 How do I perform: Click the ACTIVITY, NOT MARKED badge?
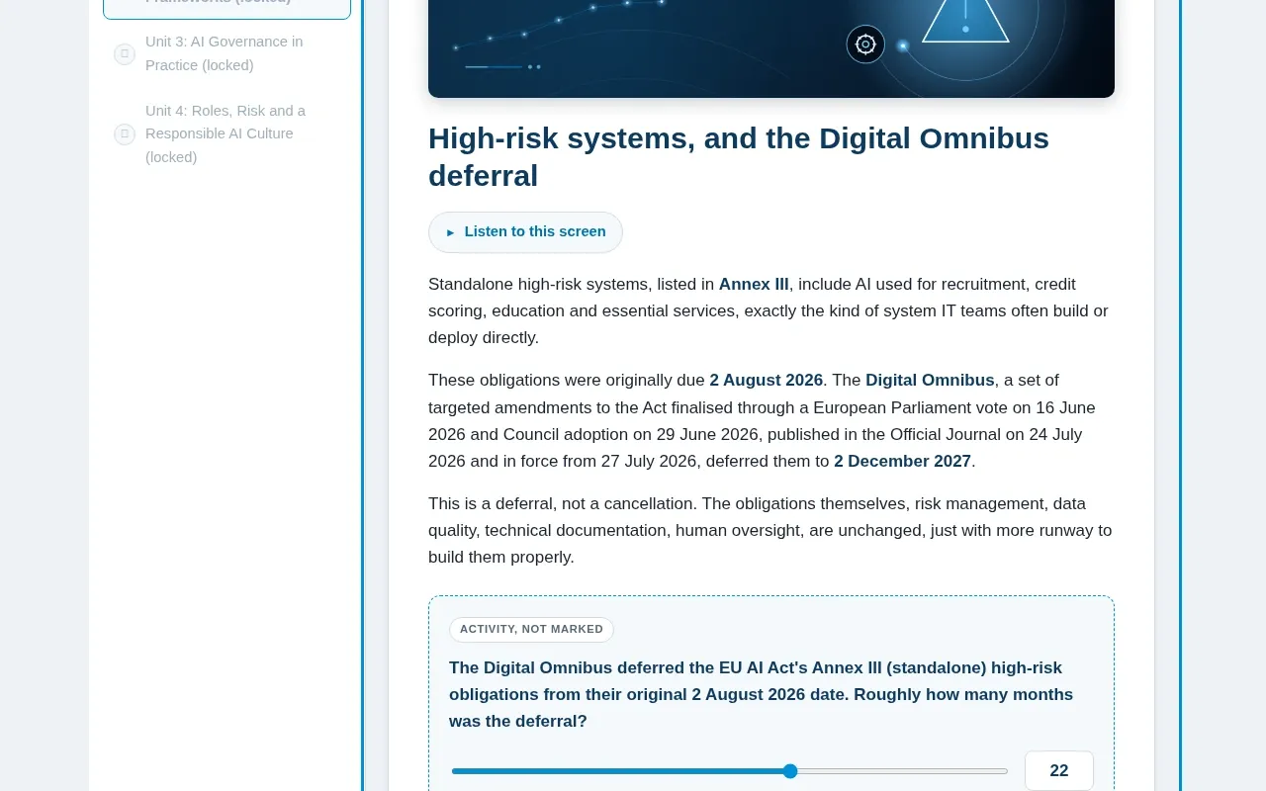click(531, 630)
